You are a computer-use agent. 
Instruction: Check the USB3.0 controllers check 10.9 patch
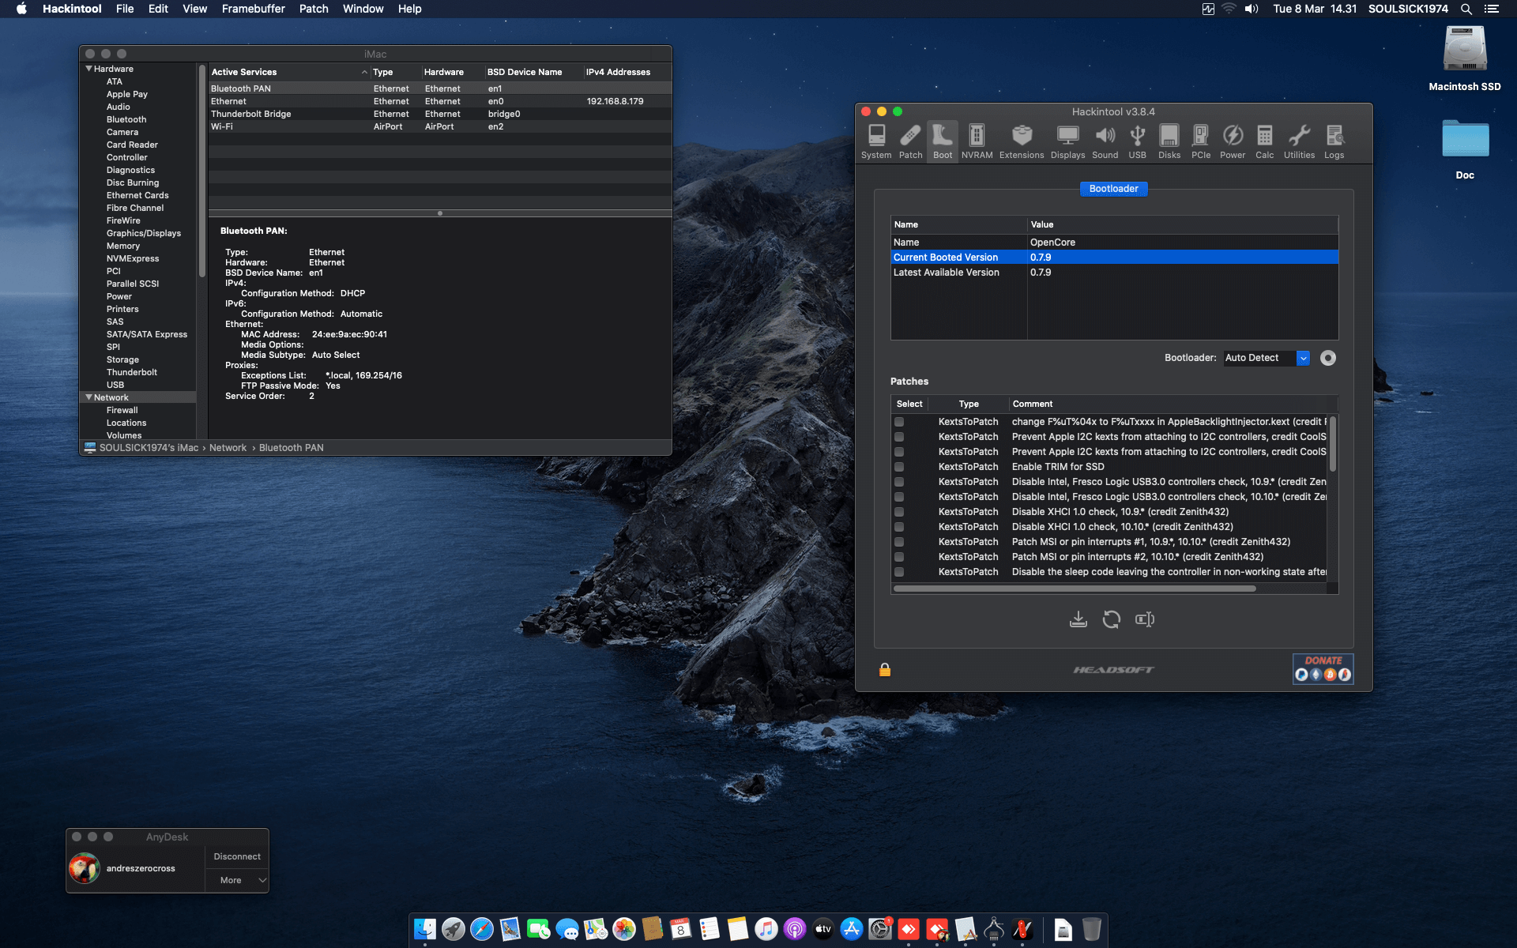pos(899,482)
